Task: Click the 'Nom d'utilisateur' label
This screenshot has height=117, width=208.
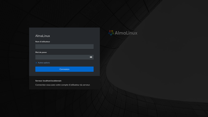Action: point(43,42)
